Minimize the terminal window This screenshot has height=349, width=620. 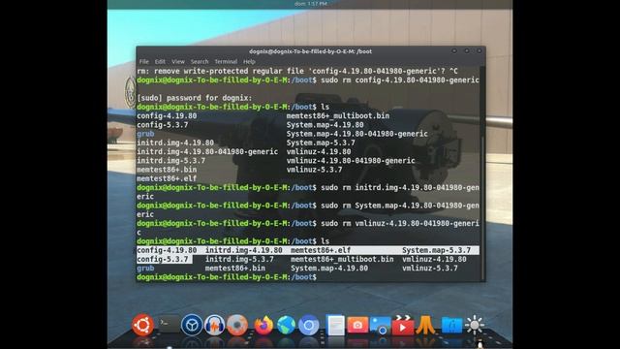click(x=454, y=51)
